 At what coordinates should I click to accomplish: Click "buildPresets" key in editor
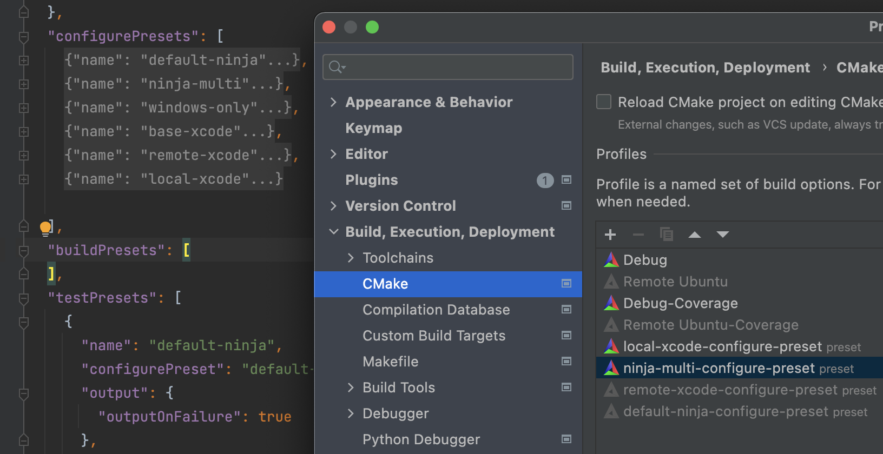coord(106,250)
